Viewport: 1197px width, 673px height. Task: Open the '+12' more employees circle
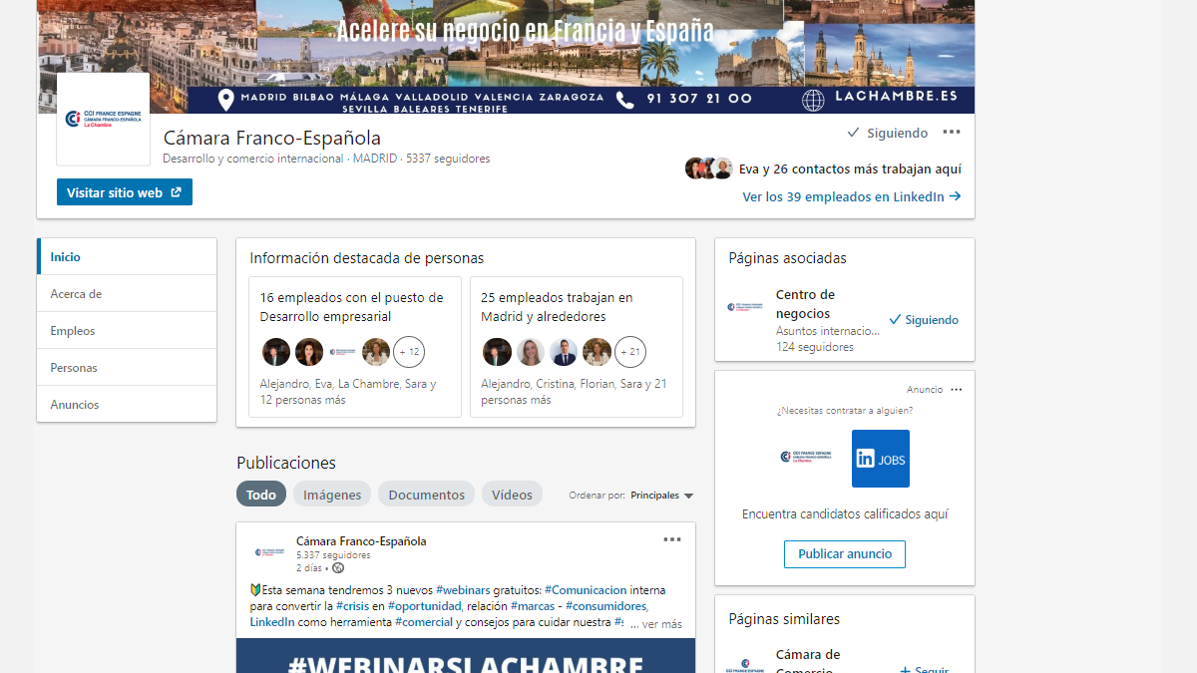coord(409,352)
